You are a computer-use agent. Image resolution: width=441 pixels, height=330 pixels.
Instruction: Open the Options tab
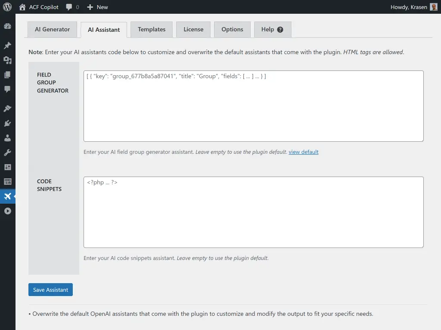(x=232, y=29)
